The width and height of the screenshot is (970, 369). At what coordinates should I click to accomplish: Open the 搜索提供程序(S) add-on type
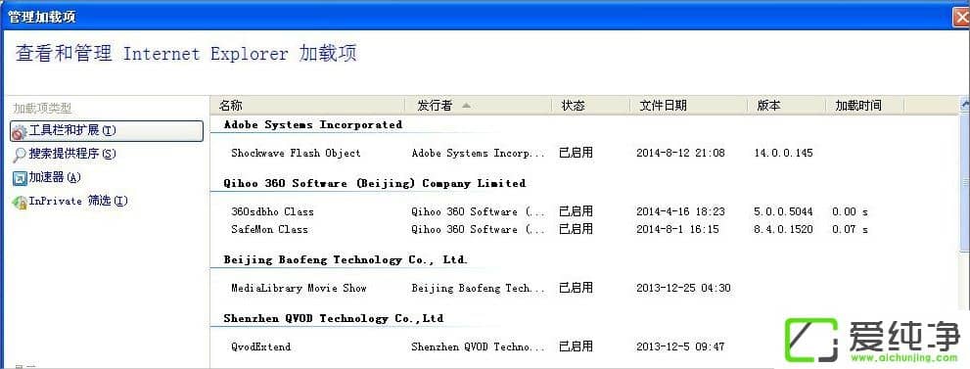point(72,154)
